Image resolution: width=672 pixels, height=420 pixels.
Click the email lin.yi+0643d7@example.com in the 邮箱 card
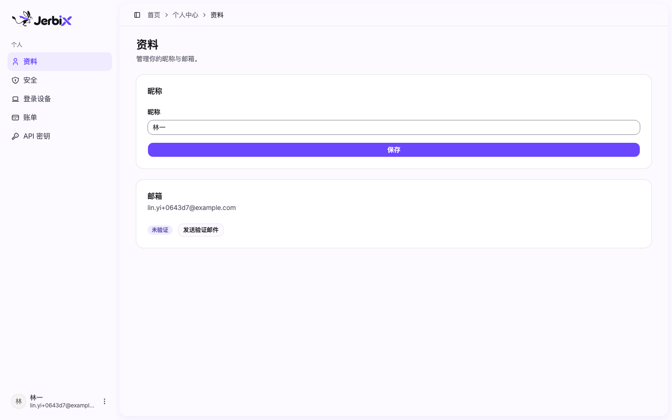[x=192, y=208]
